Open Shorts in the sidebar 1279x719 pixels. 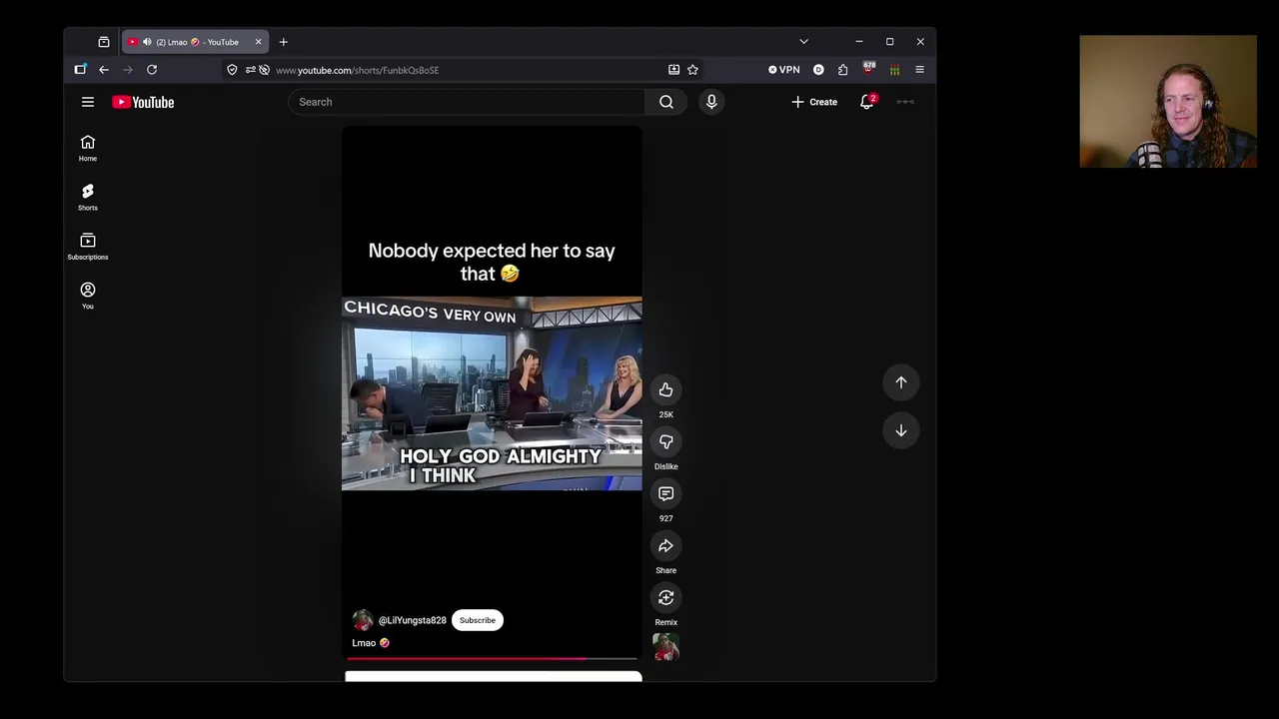pos(88,197)
